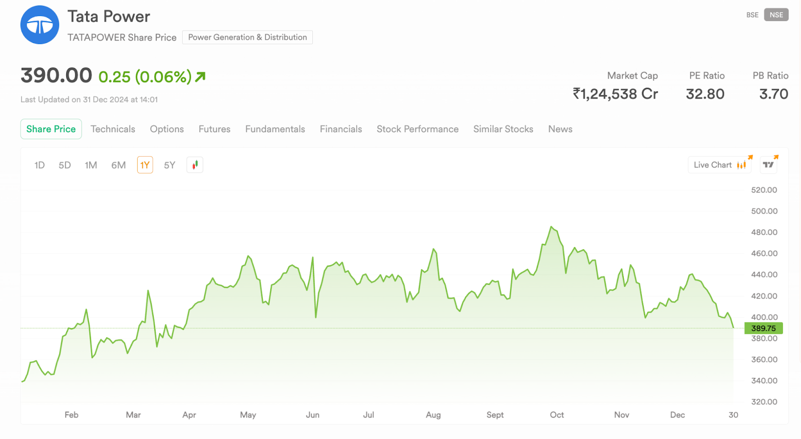The image size is (801, 439).
Task: Open the Stock Performance tab
Action: 418,129
